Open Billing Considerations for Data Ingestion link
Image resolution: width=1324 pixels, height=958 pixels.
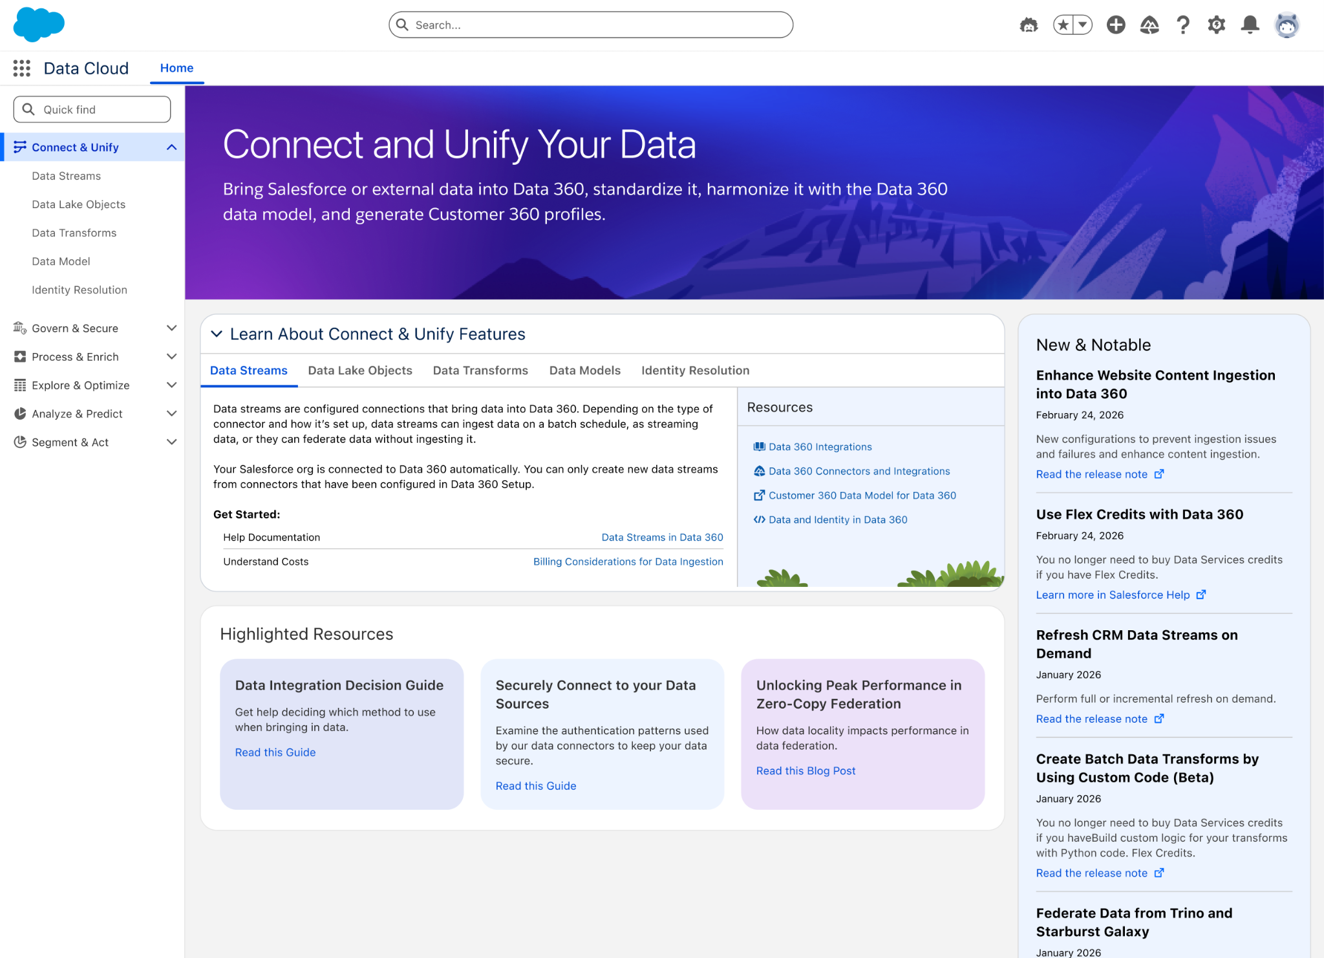point(628,562)
